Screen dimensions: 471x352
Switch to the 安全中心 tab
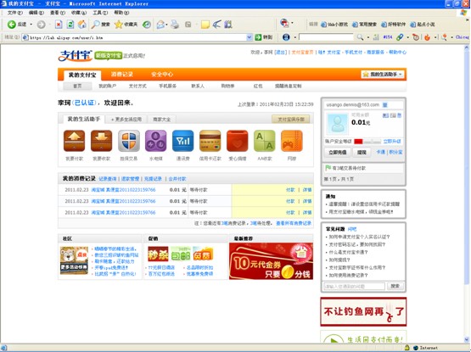162,74
